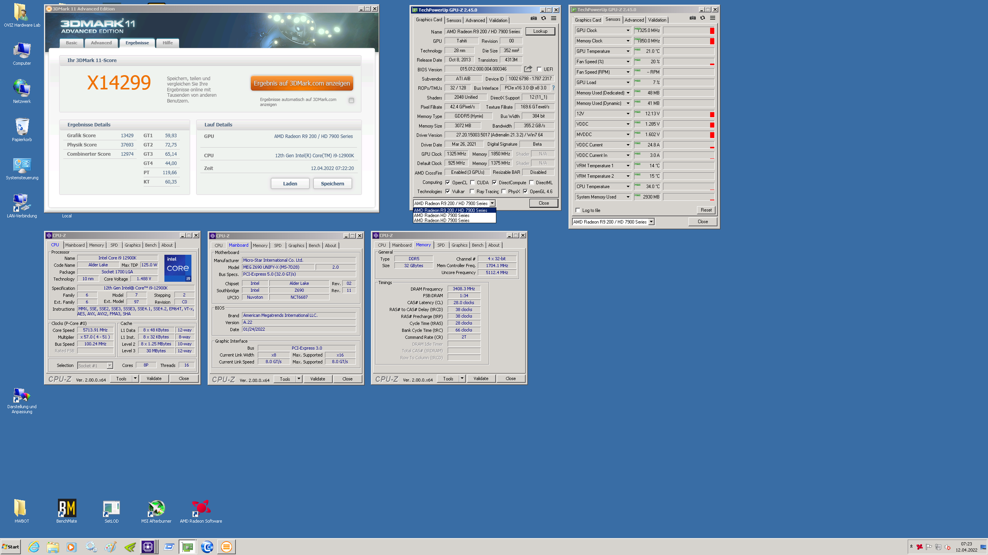Click camera icon in GPU-Z Sensors window
988x555 pixels.
pyautogui.click(x=693, y=18)
